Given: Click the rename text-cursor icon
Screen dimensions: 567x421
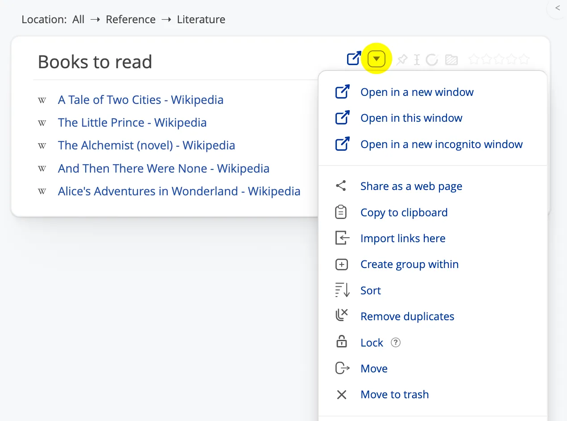Looking at the screenshot, I should click(x=417, y=59).
